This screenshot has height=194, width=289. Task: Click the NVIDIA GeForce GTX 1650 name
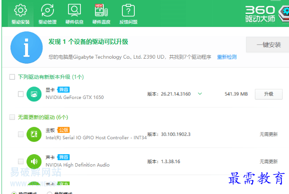[x=75, y=97]
